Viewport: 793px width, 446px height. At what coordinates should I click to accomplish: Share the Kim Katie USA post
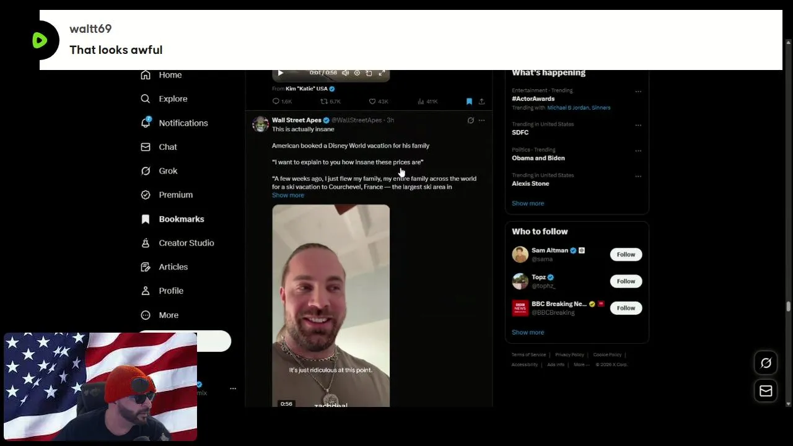pos(481,102)
